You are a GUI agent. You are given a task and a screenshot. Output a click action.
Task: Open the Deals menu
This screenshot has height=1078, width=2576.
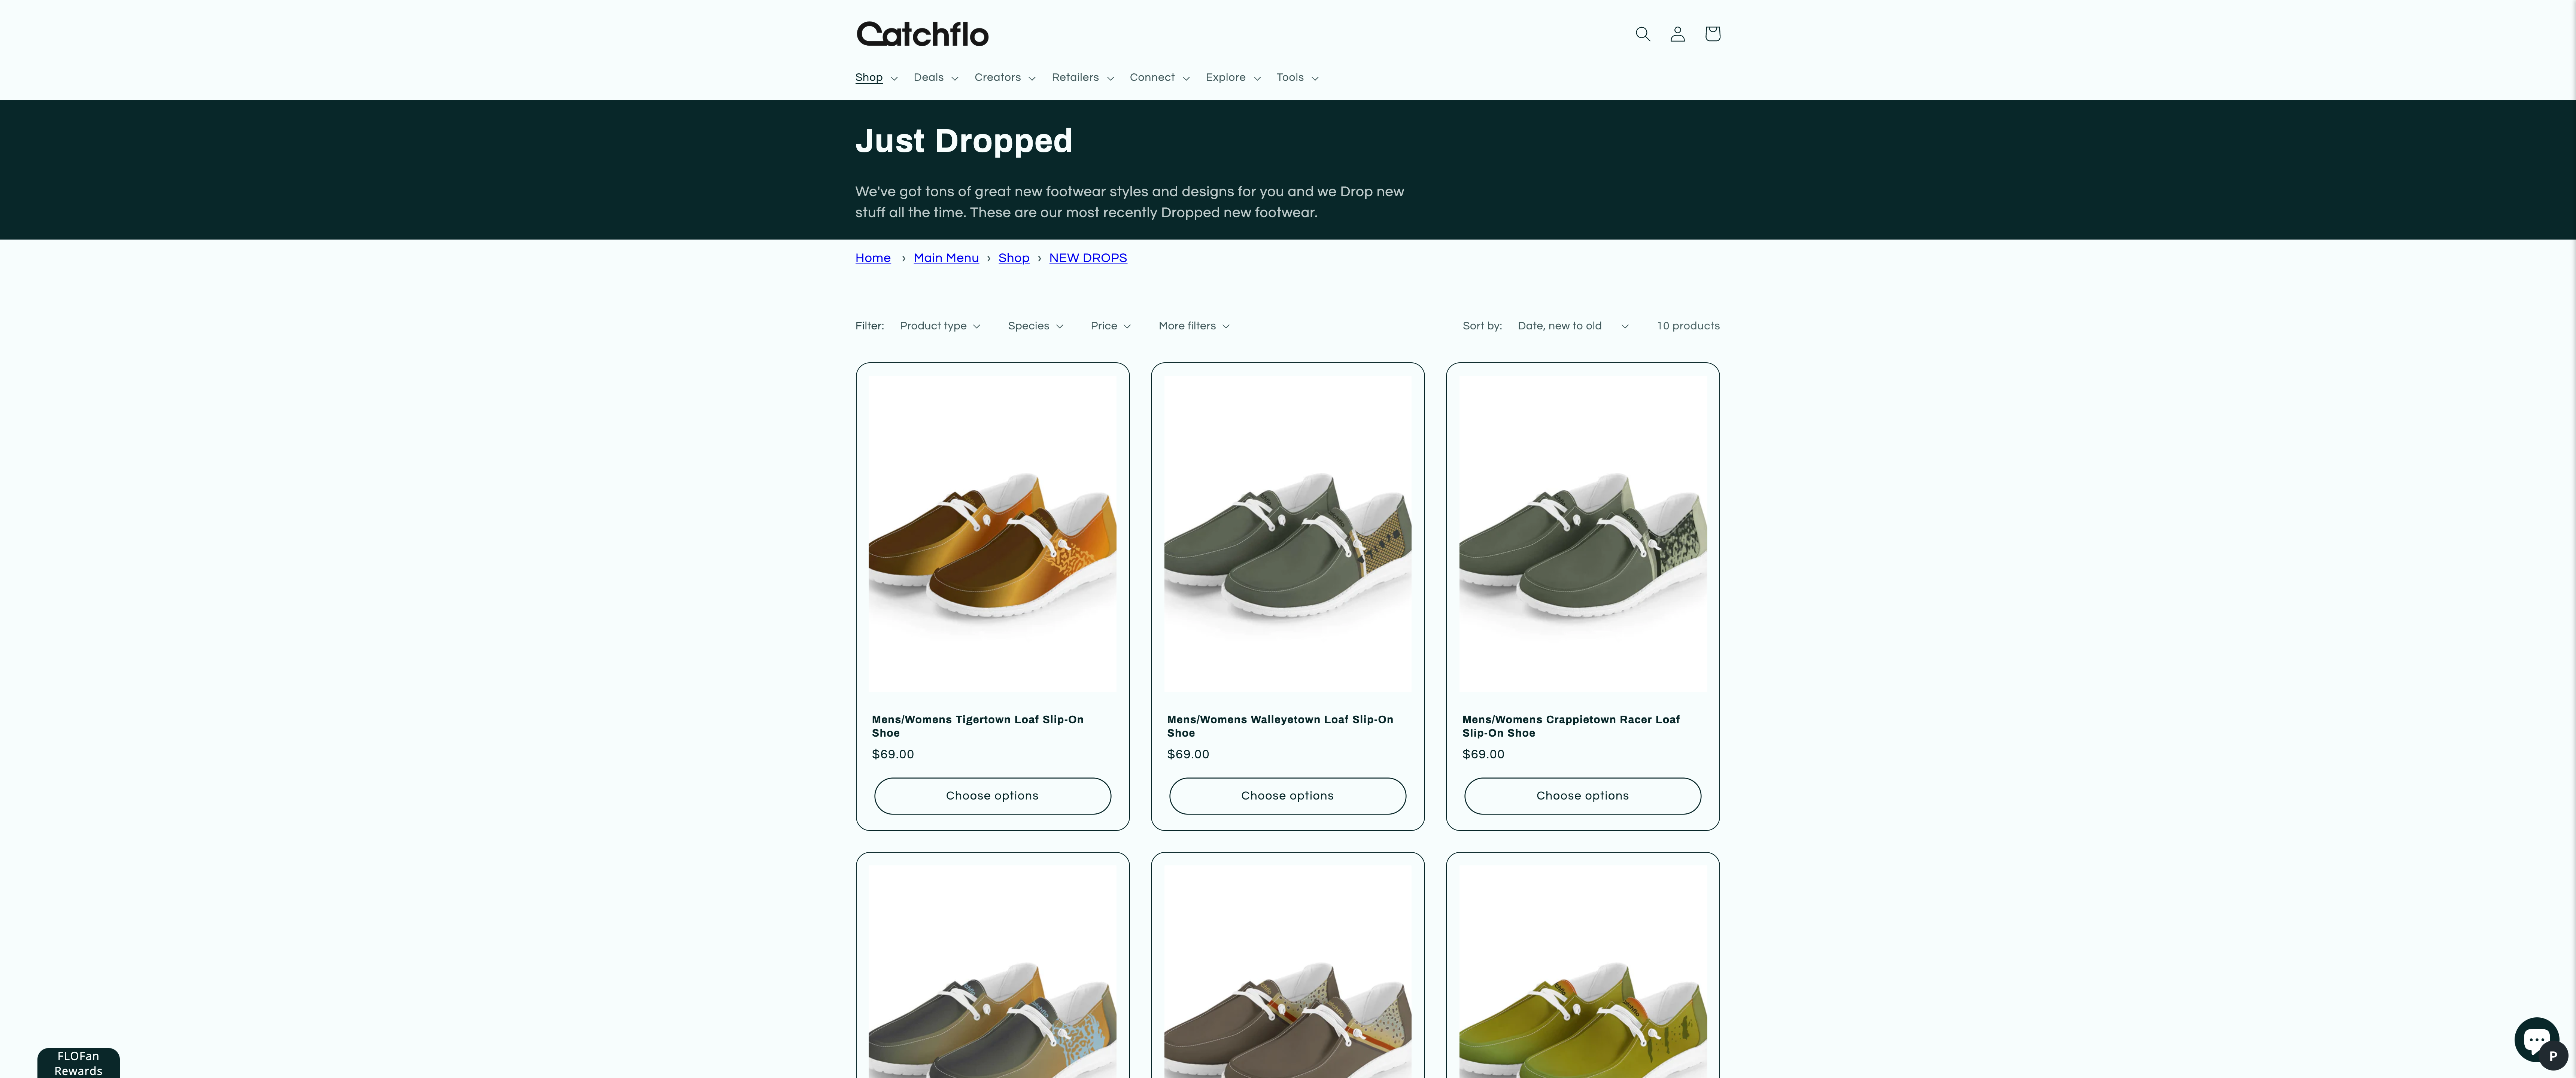pos(935,78)
